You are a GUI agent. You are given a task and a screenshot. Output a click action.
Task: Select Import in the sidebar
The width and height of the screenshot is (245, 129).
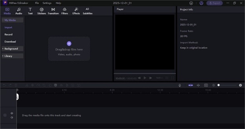click(x=8, y=27)
